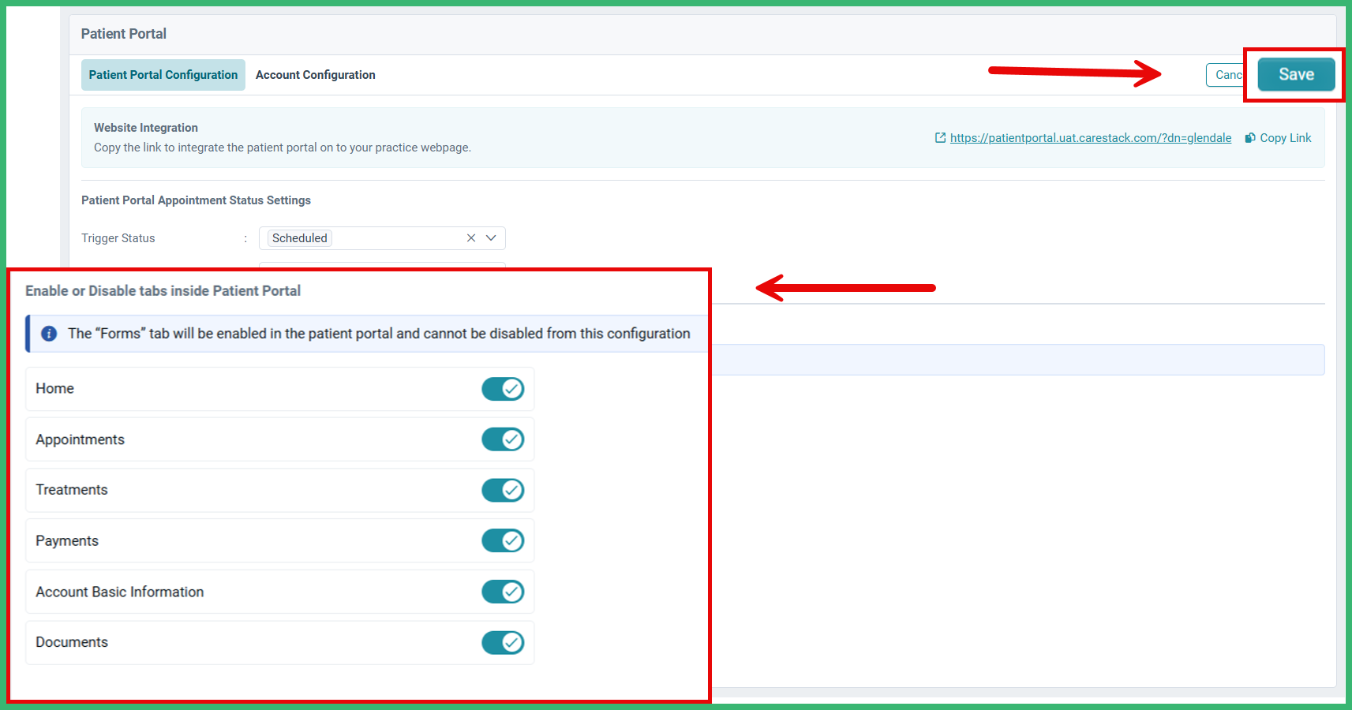Switch to the Account Configuration tab

(315, 74)
